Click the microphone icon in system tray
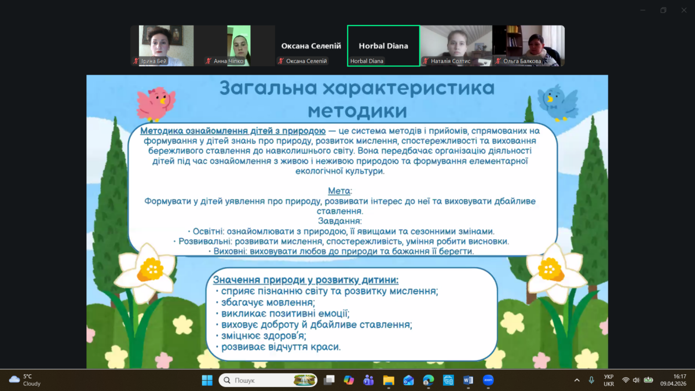Viewport: 695px width, 391px height. point(591,380)
